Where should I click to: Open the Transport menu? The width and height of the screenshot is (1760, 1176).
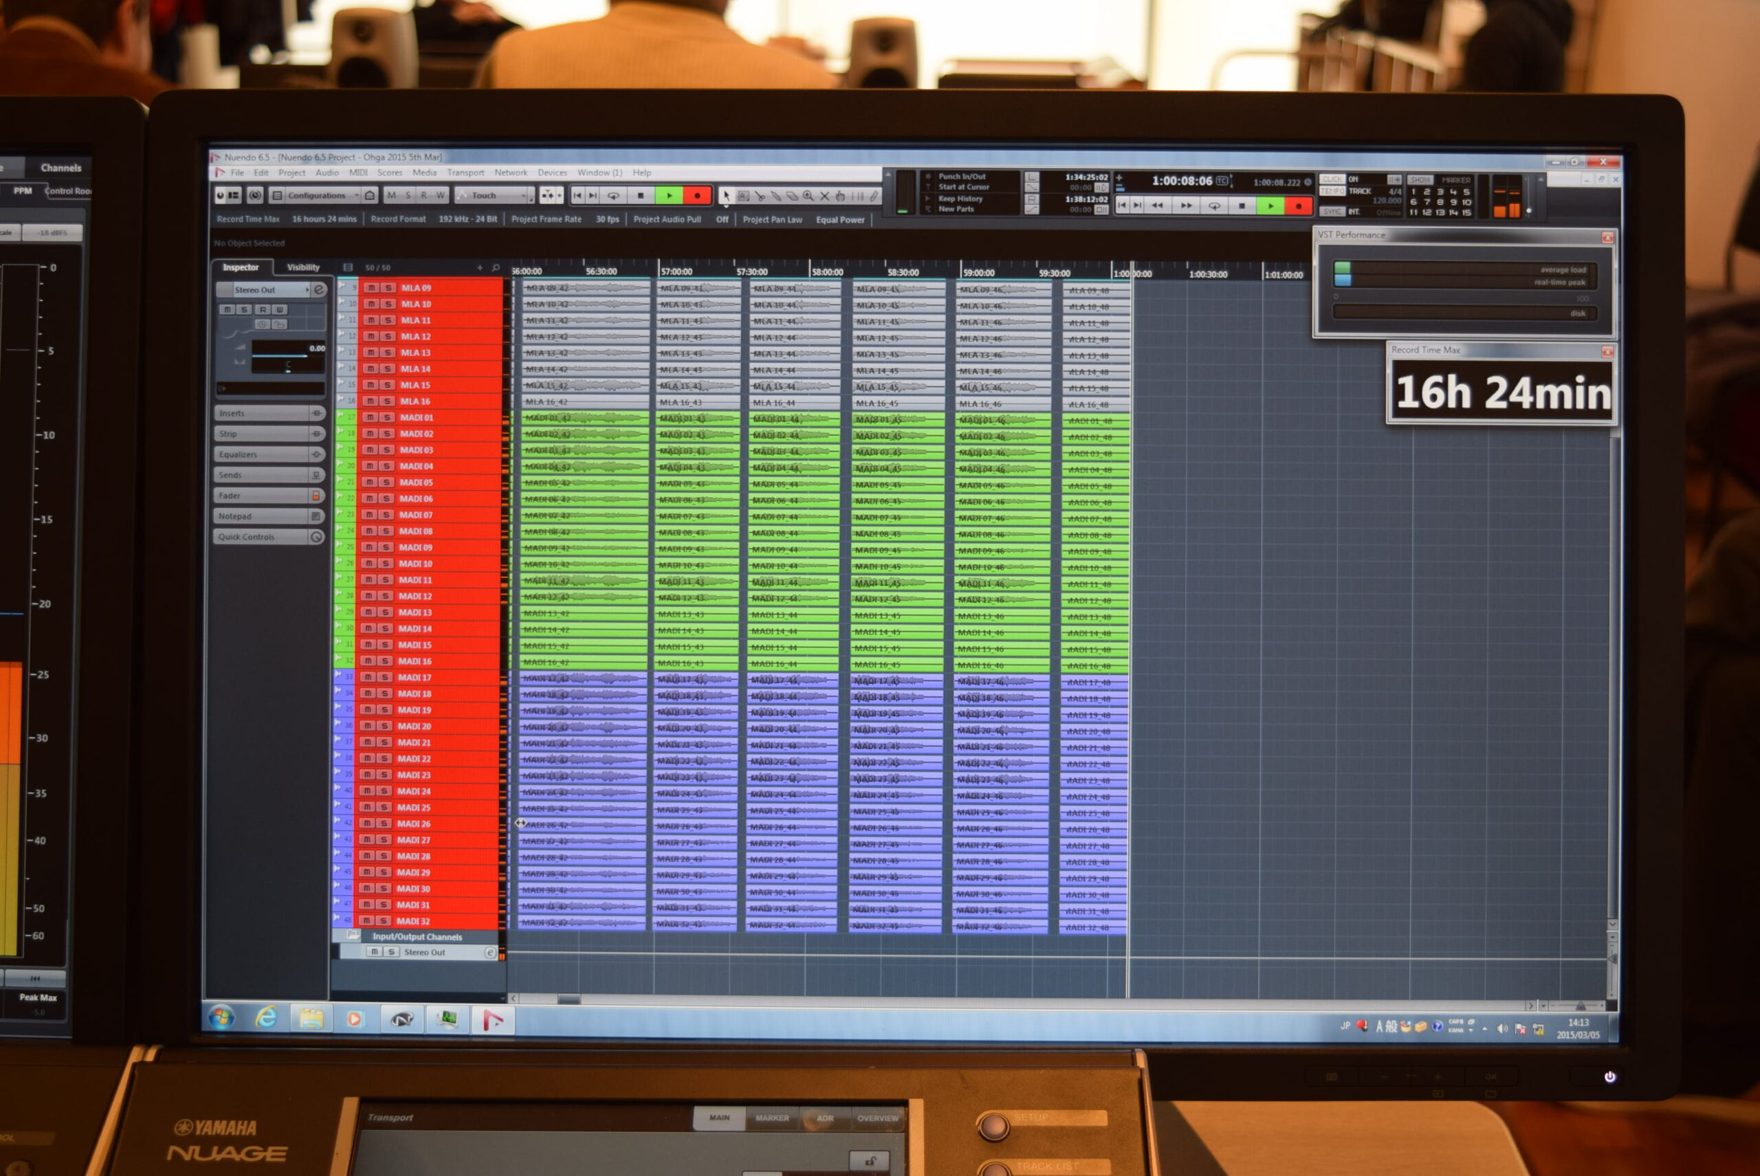click(466, 173)
